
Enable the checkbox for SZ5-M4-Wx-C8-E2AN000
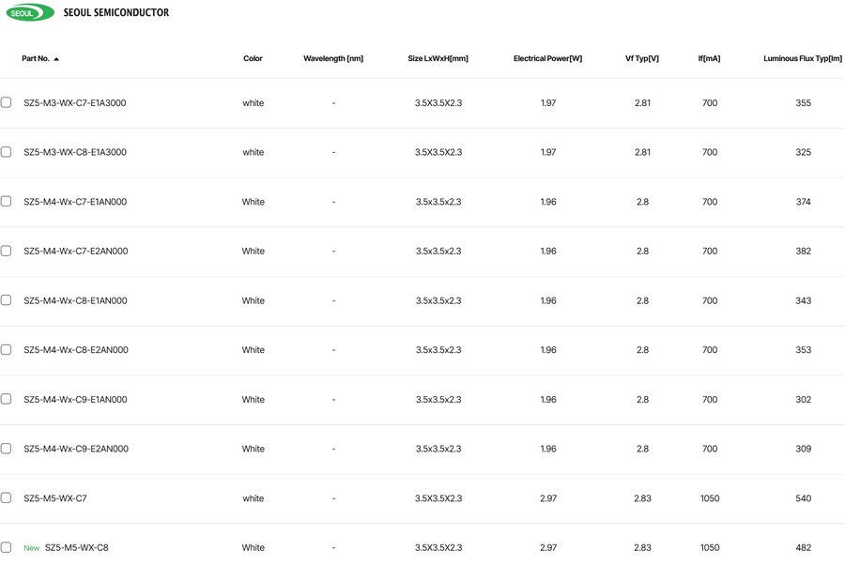(x=6, y=349)
